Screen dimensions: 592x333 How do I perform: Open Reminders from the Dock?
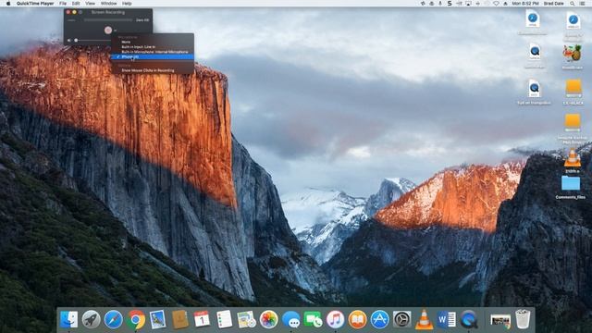pos(224,319)
